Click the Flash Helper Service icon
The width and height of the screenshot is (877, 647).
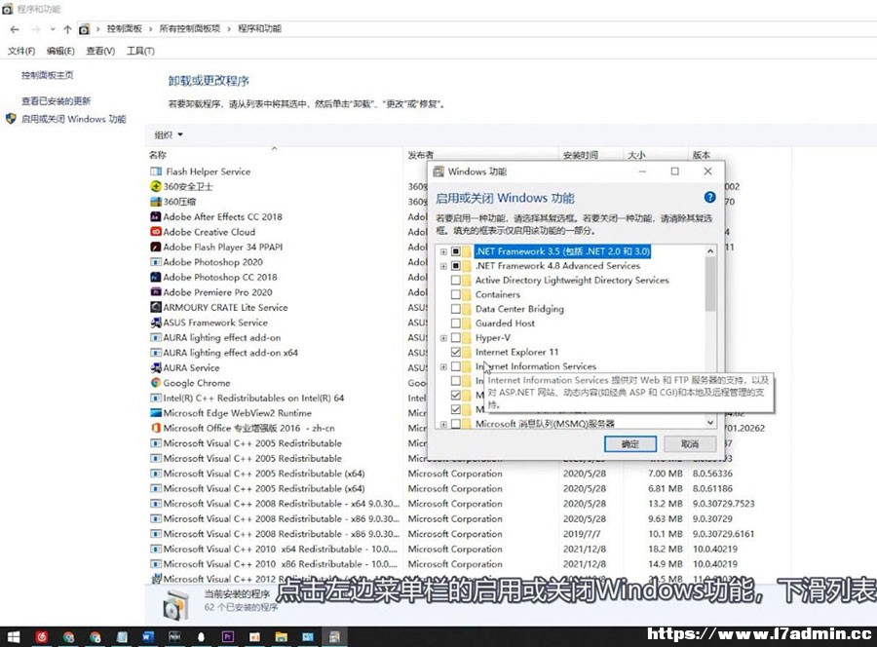point(156,171)
